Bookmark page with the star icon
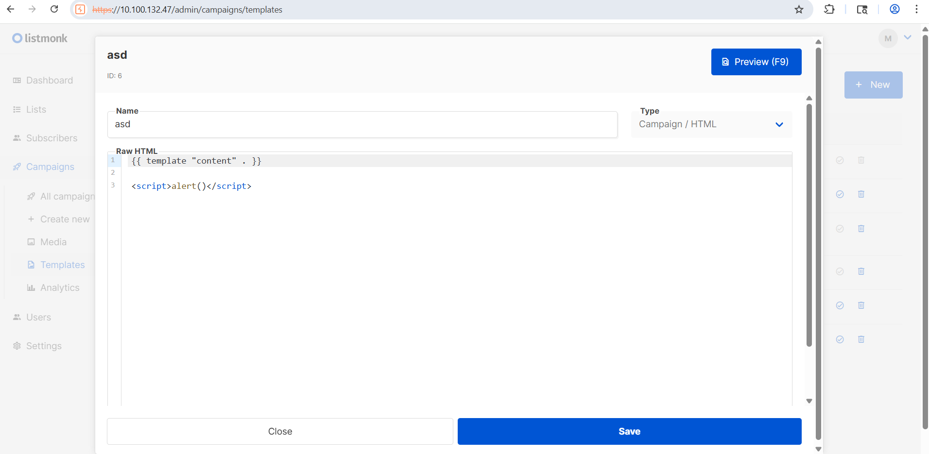 tap(799, 9)
